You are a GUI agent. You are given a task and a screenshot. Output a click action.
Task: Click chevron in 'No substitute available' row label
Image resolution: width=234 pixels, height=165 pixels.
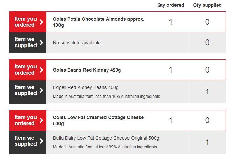click(41, 43)
